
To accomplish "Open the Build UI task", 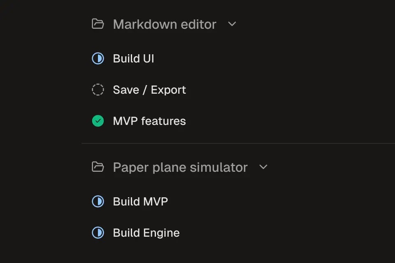I will [133, 59].
